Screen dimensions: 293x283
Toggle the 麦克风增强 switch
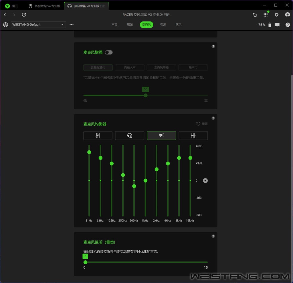point(109,52)
